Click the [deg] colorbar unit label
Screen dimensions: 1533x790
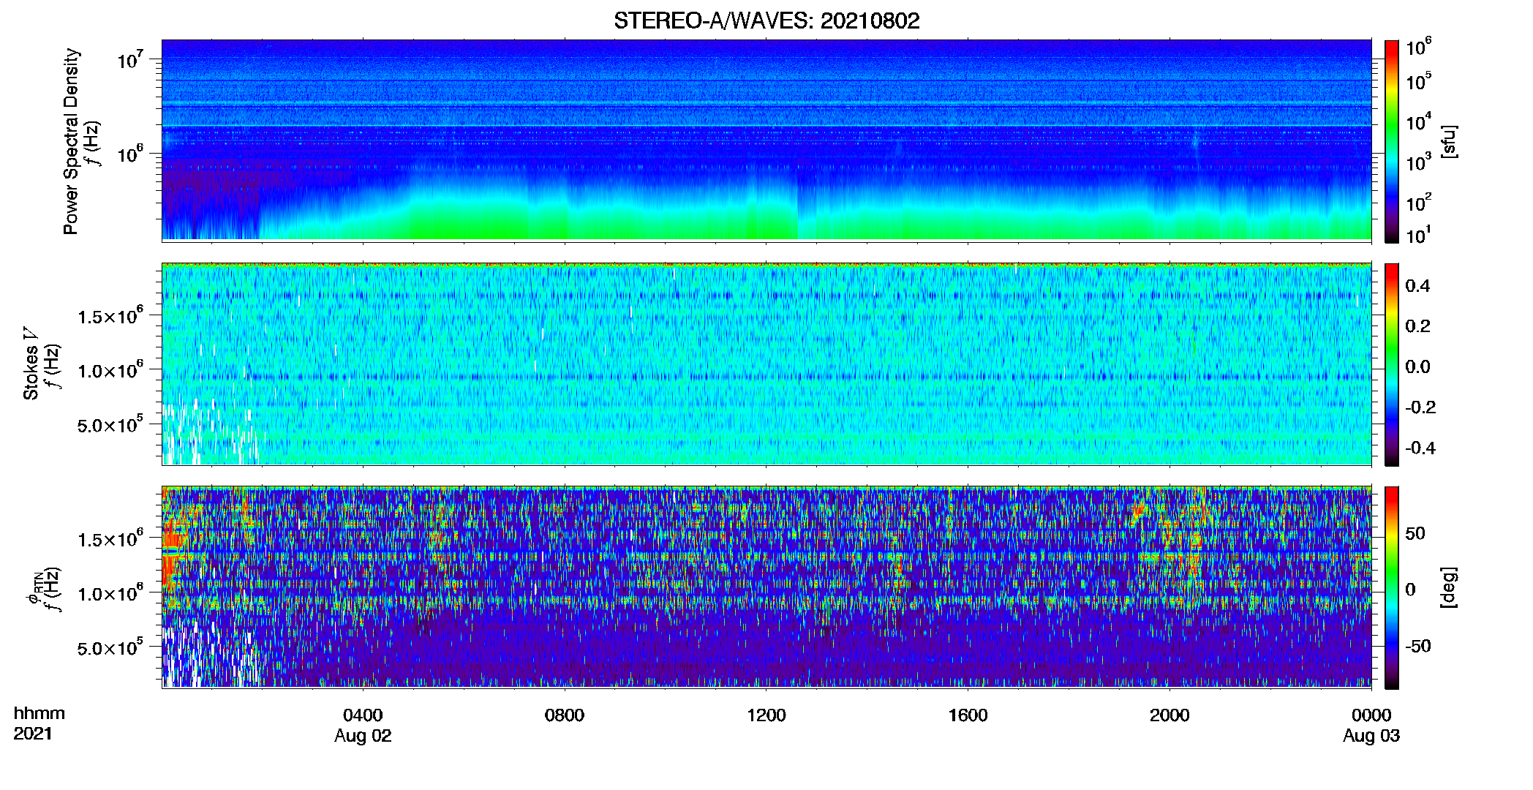pyautogui.click(x=1449, y=587)
